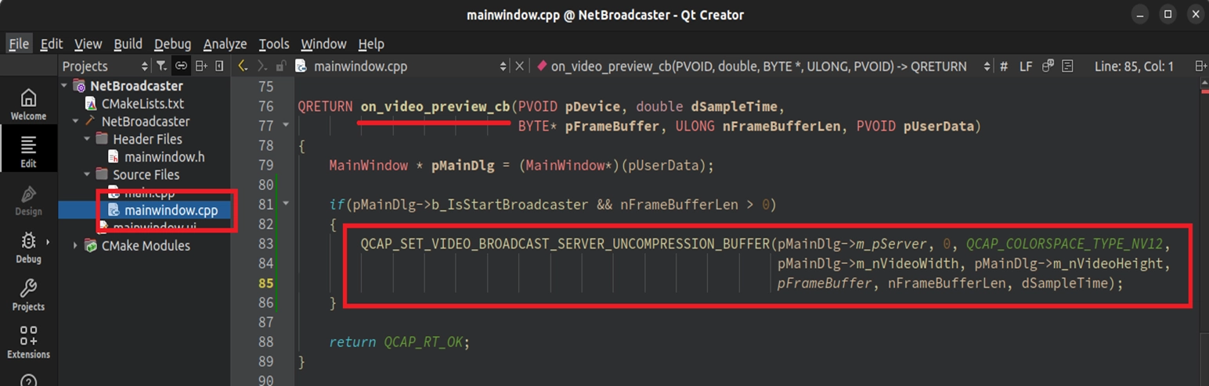1209x386 pixels.
Task: Select the NetBroadcaster root project label
Action: coord(136,86)
